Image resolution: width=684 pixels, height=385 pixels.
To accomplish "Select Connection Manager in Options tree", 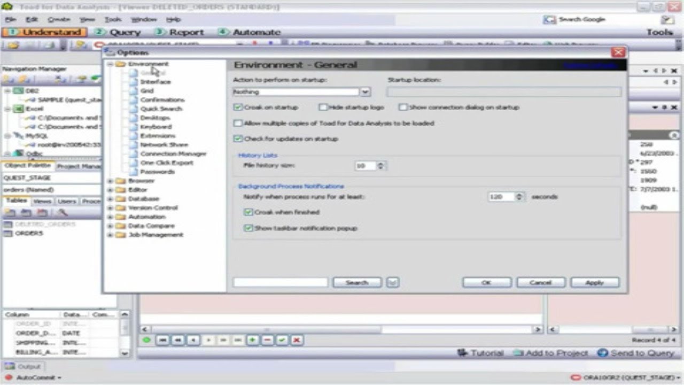I will pos(173,153).
